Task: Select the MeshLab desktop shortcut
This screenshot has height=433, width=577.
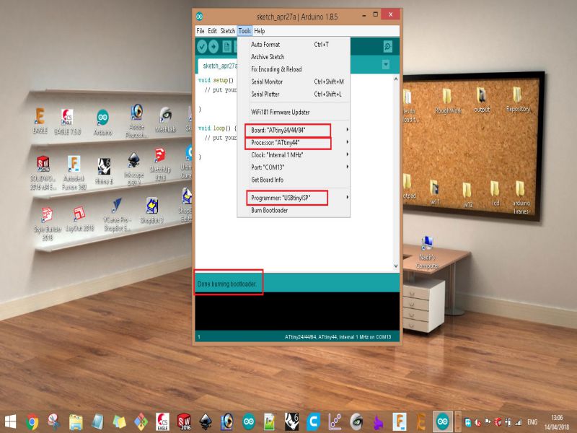Action: [165, 120]
